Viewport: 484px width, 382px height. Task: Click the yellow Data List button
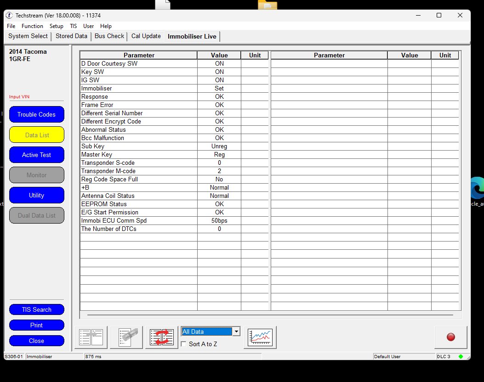tap(36, 135)
